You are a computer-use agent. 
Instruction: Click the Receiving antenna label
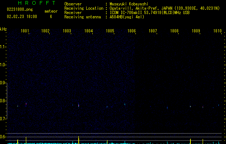coord(83,17)
